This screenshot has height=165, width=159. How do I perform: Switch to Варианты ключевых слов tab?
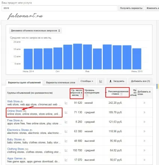tap(60, 83)
